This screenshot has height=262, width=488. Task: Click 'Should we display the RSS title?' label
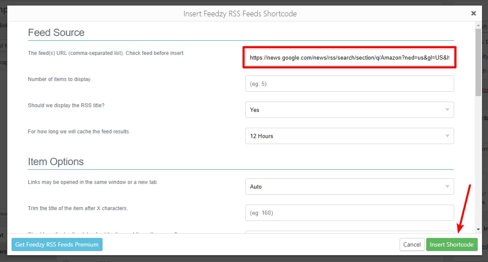[x=66, y=105]
